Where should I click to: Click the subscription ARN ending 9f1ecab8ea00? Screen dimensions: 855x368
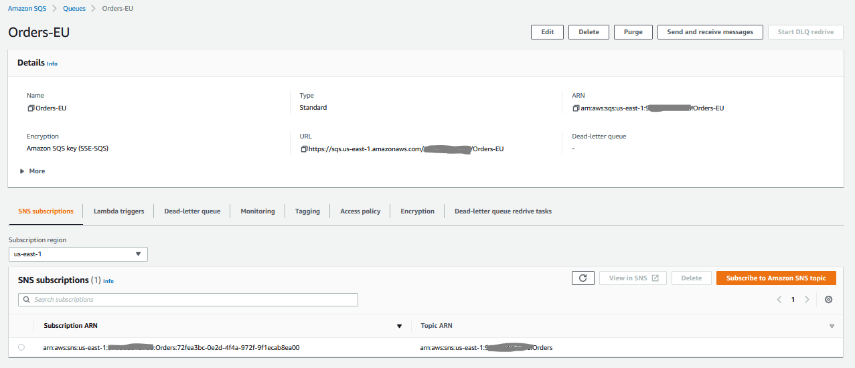pos(171,348)
